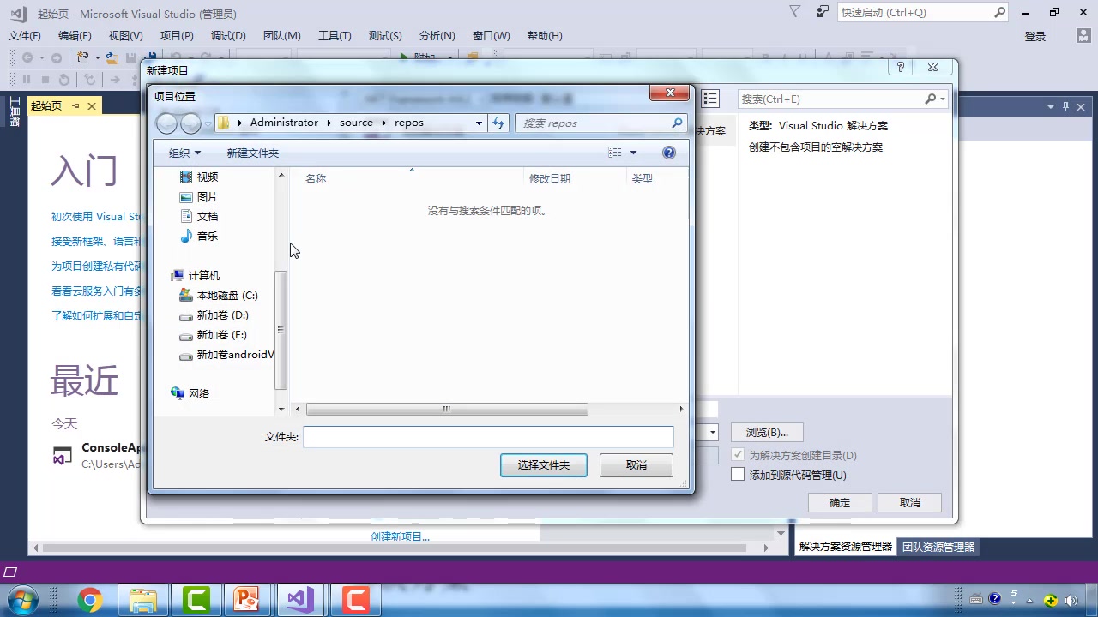Open the 视图(V) menu
Viewport: 1098px width, 617px height.
(126, 35)
